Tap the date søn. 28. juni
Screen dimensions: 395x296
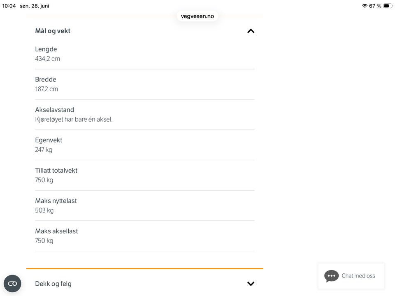click(35, 6)
